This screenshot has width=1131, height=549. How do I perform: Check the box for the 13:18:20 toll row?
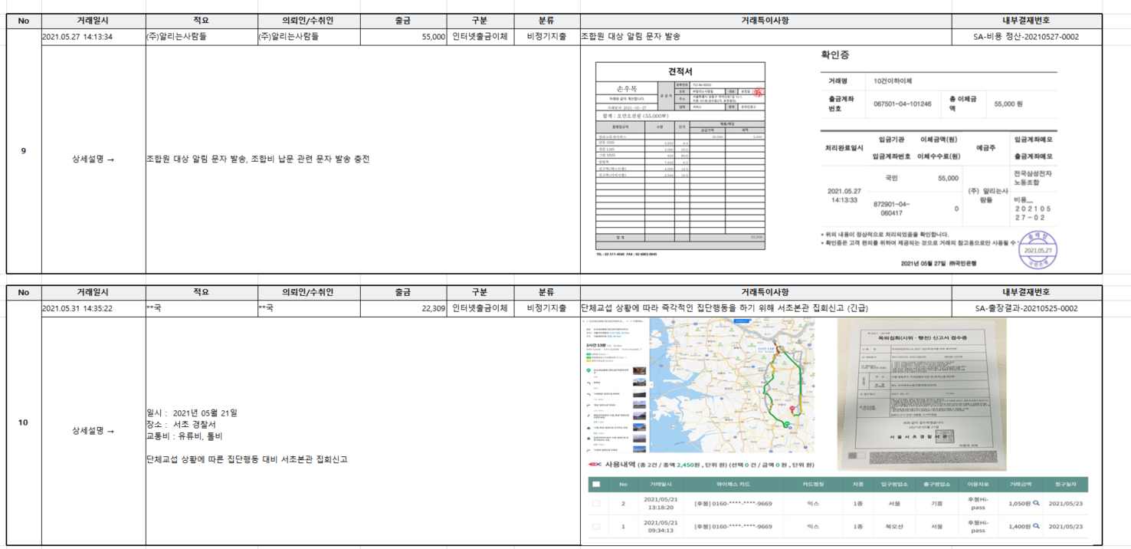[x=596, y=504]
